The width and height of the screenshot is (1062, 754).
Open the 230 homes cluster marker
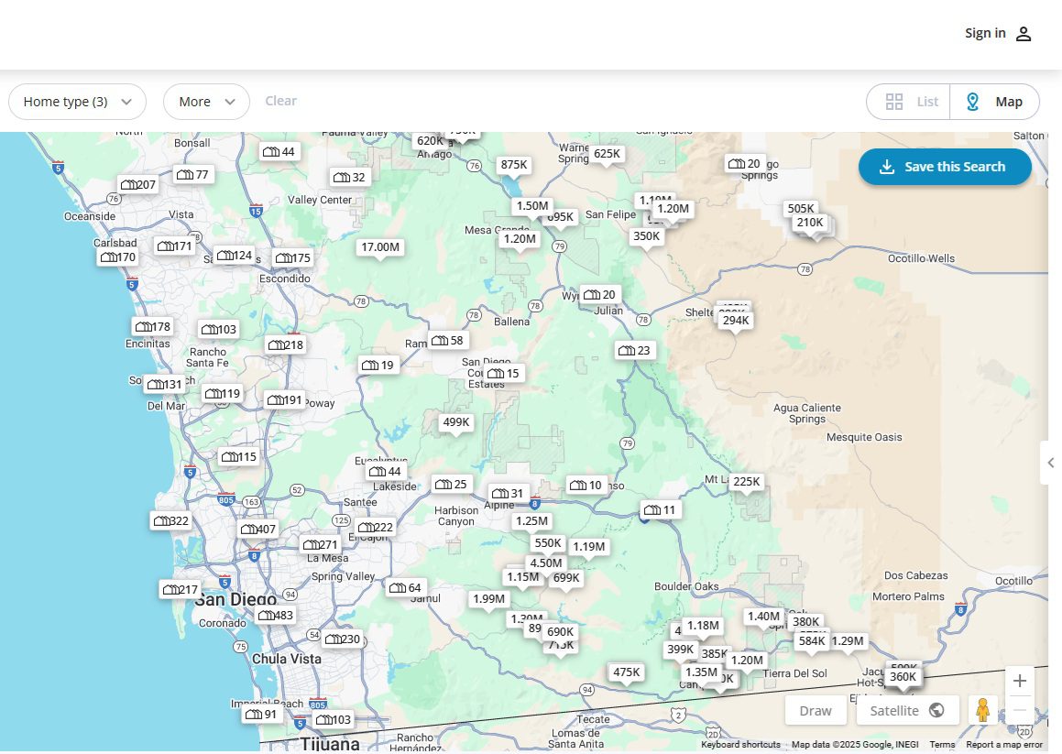pos(342,639)
